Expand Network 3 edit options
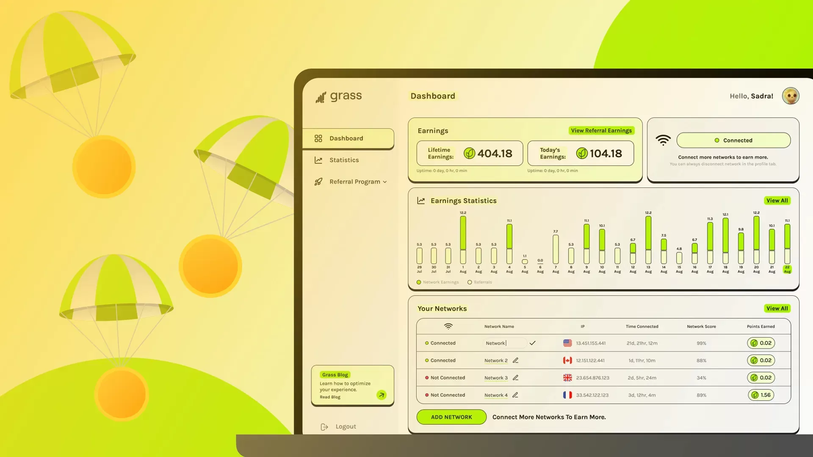The height and width of the screenshot is (457, 813). [515, 377]
